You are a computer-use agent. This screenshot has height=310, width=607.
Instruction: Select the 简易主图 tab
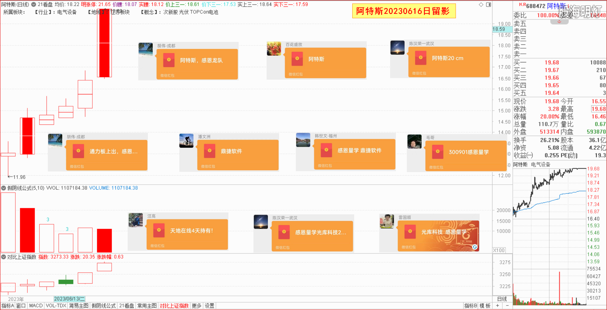79,306
